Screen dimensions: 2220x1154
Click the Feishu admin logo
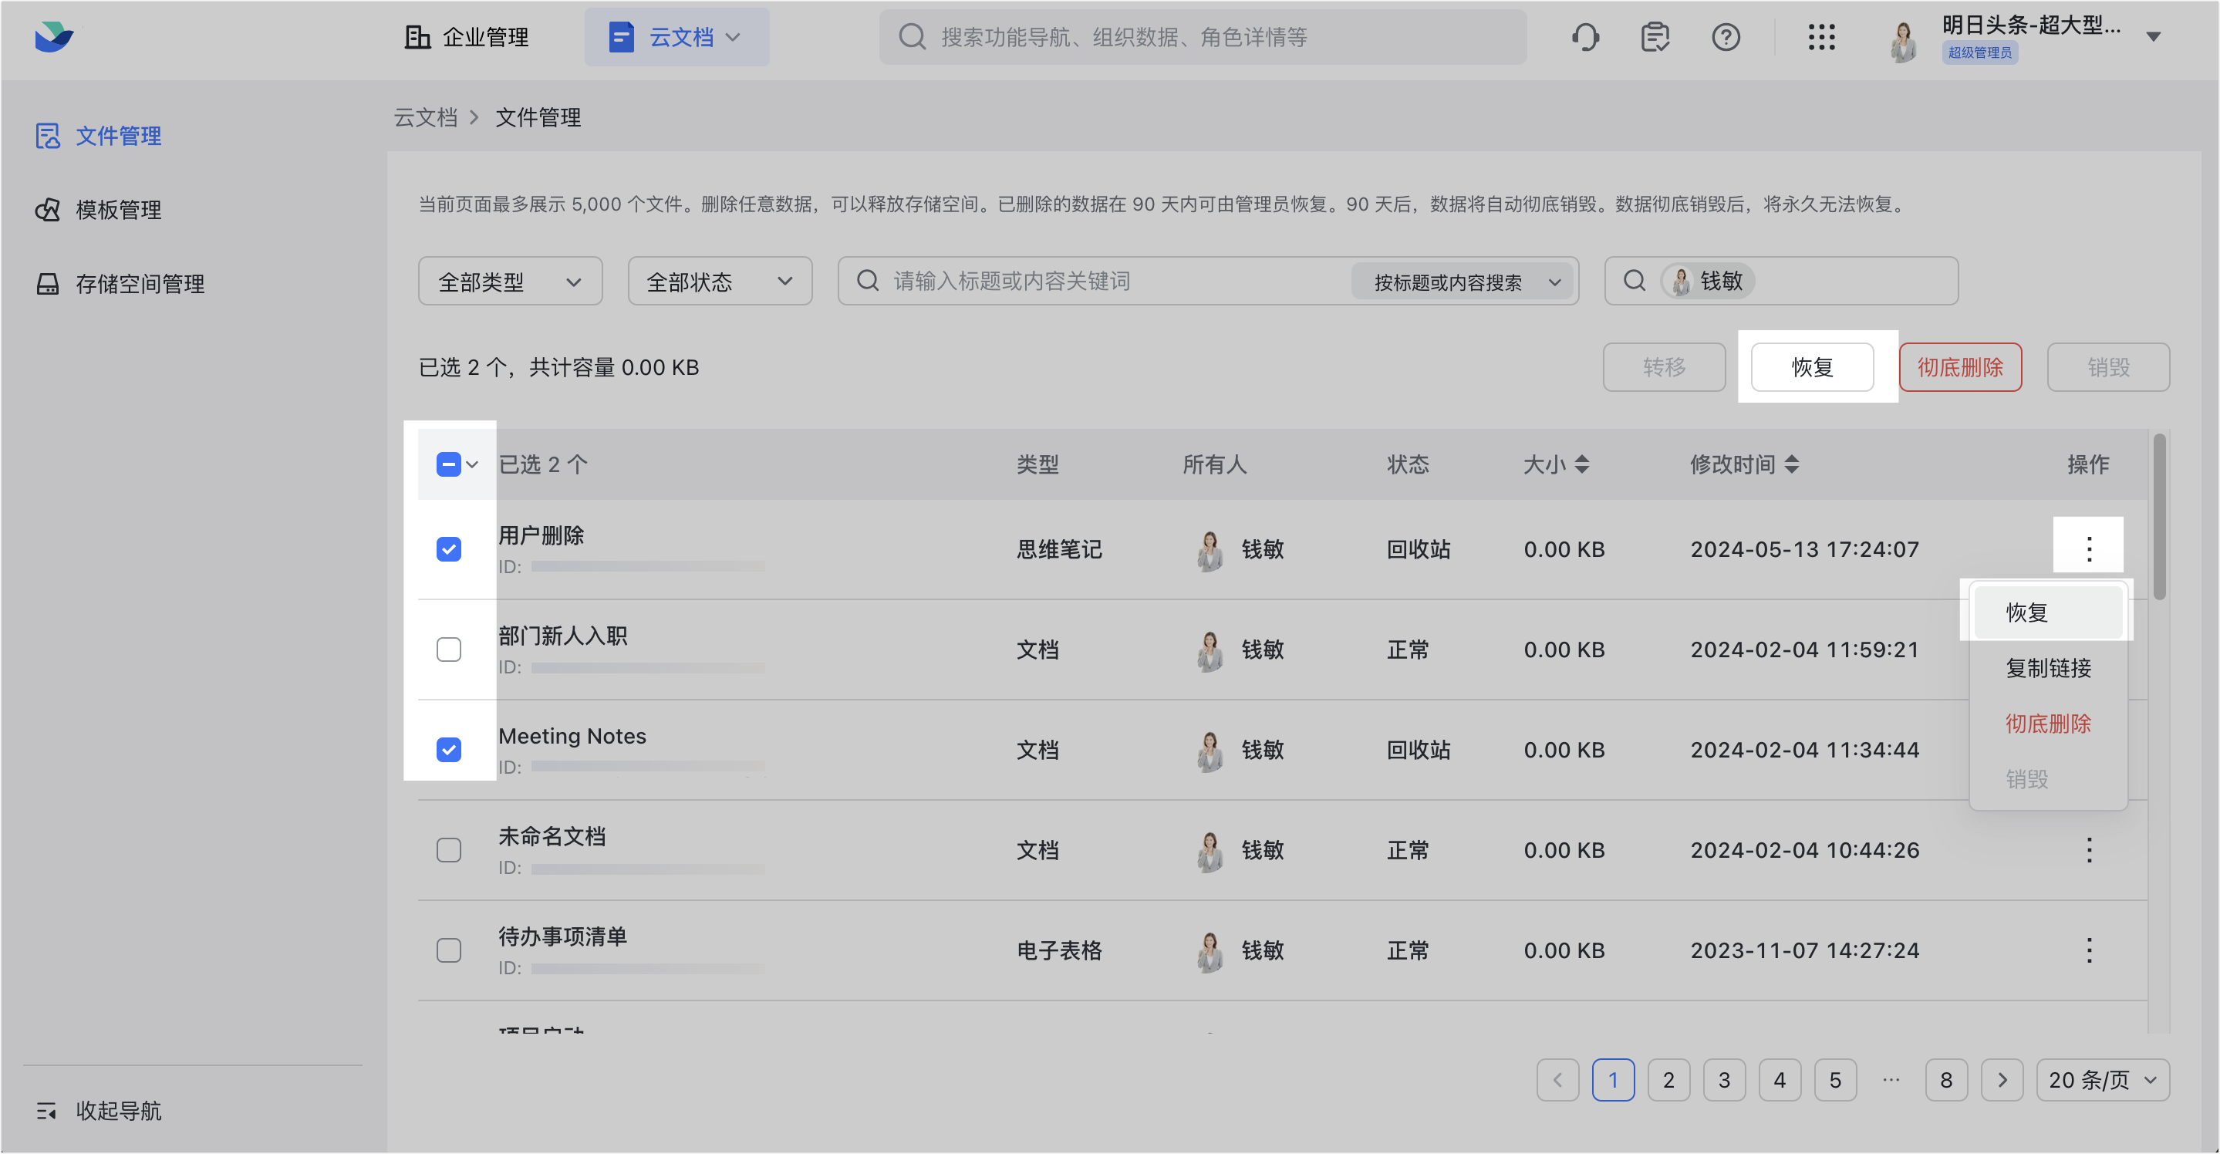[x=54, y=36]
